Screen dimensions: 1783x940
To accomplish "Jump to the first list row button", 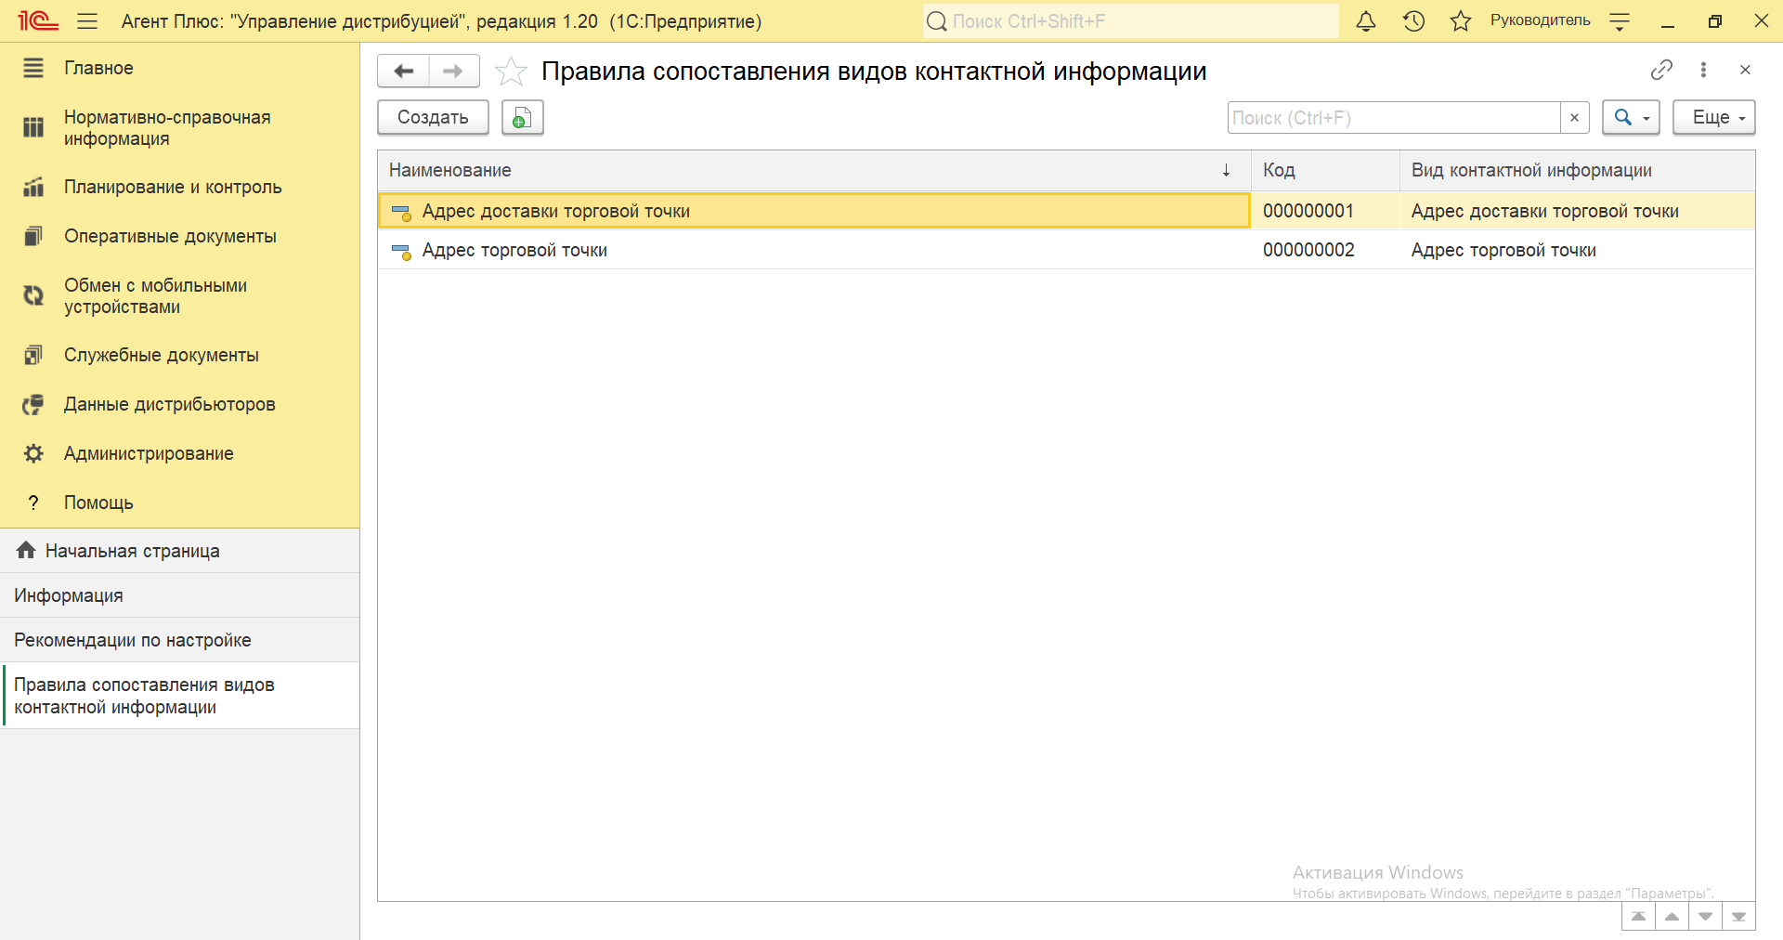I will tap(1638, 917).
